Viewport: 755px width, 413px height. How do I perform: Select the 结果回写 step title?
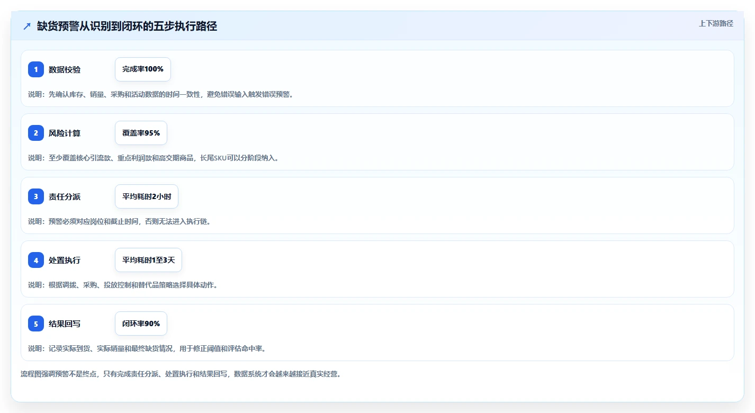(65, 324)
